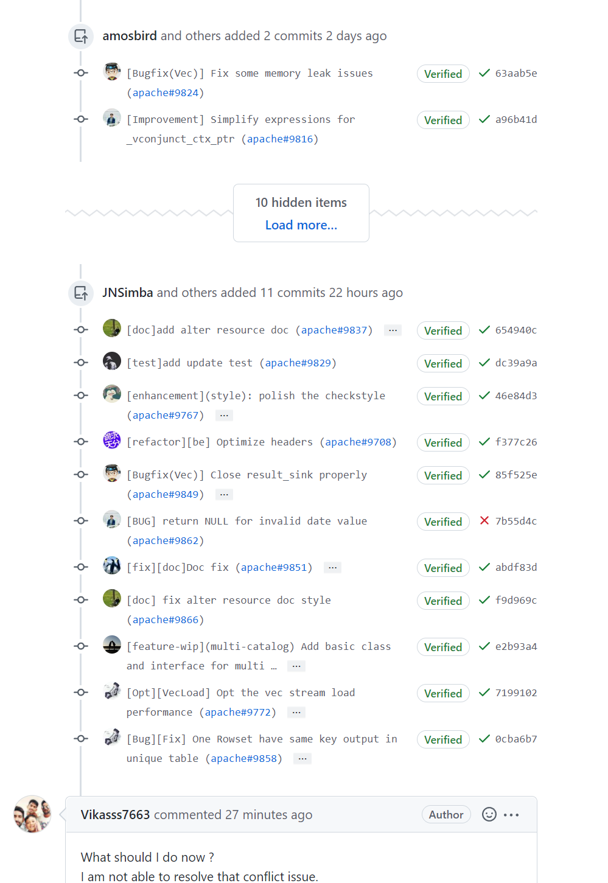Open author avatar for commit 7b55d4c
The width and height of the screenshot is (608, 883).
tap(112, 519)
